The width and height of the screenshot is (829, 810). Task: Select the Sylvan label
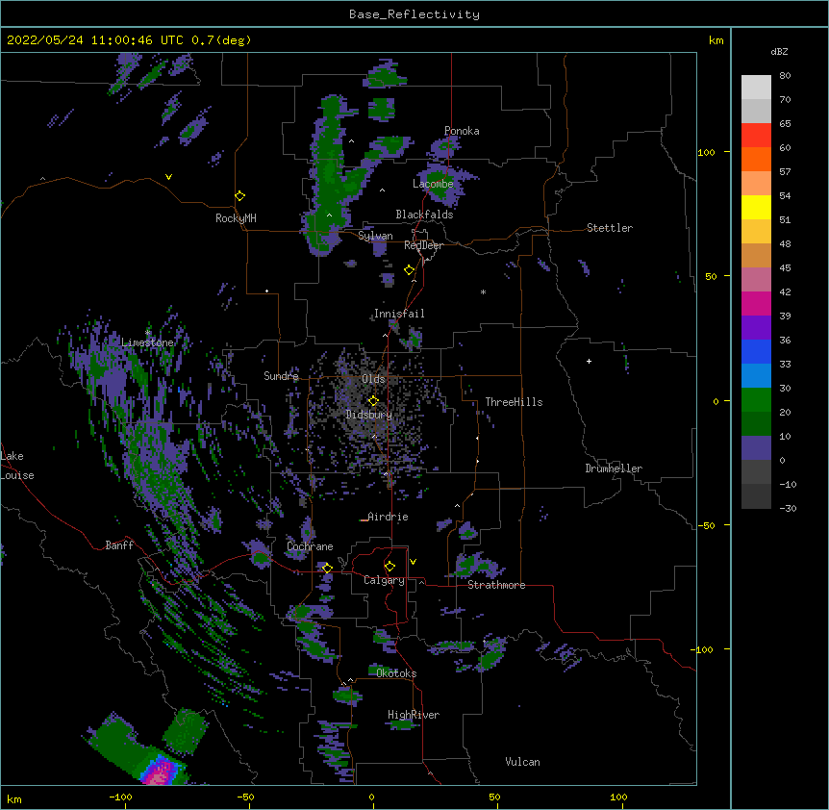[x=375, y=236]
